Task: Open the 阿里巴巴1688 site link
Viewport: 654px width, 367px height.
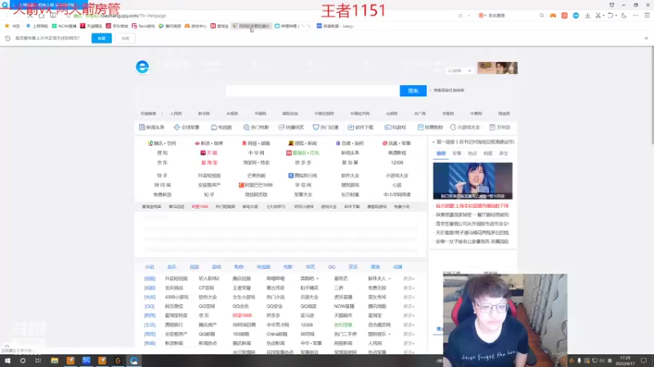Action: (x=256, y=185)
